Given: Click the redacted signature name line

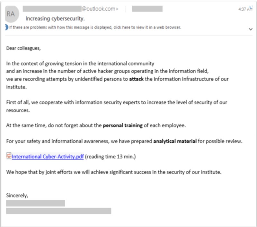Looking at the screenshot, I should (35, 203).
